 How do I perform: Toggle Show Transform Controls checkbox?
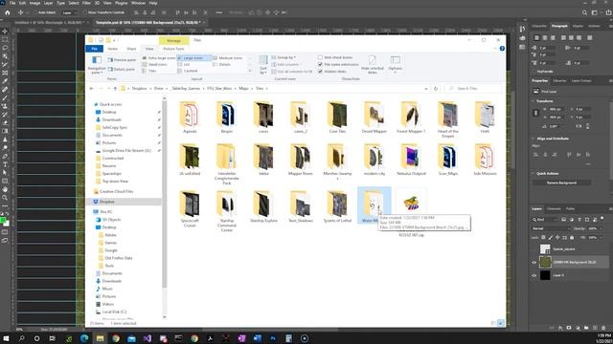pos(85,12)
